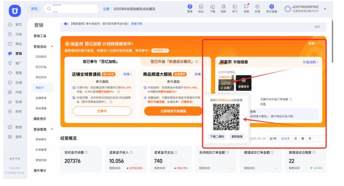344x186 pixels.
Task: Click the 下载 icon in top bar
Action: [212, 8]
